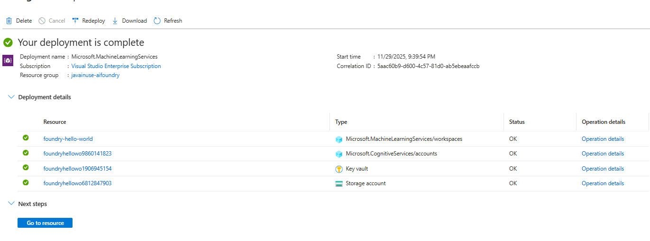This screenshot has height=241, width=650.
Task: Click OK status in foundry-hello-world row
Action: (513, 139)
